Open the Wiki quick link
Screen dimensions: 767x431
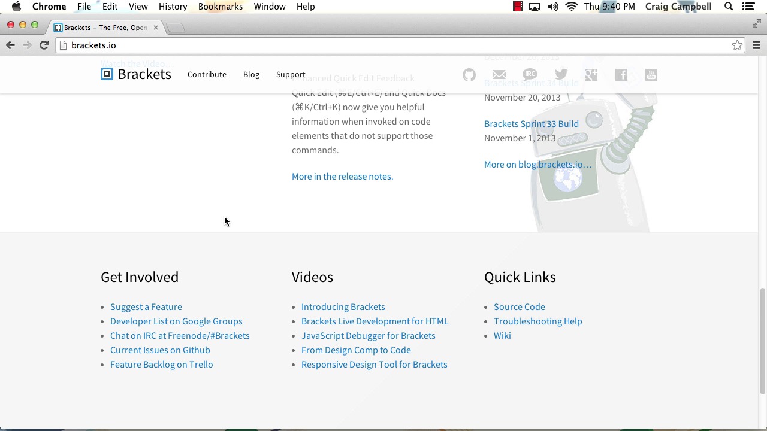(502, 336)
